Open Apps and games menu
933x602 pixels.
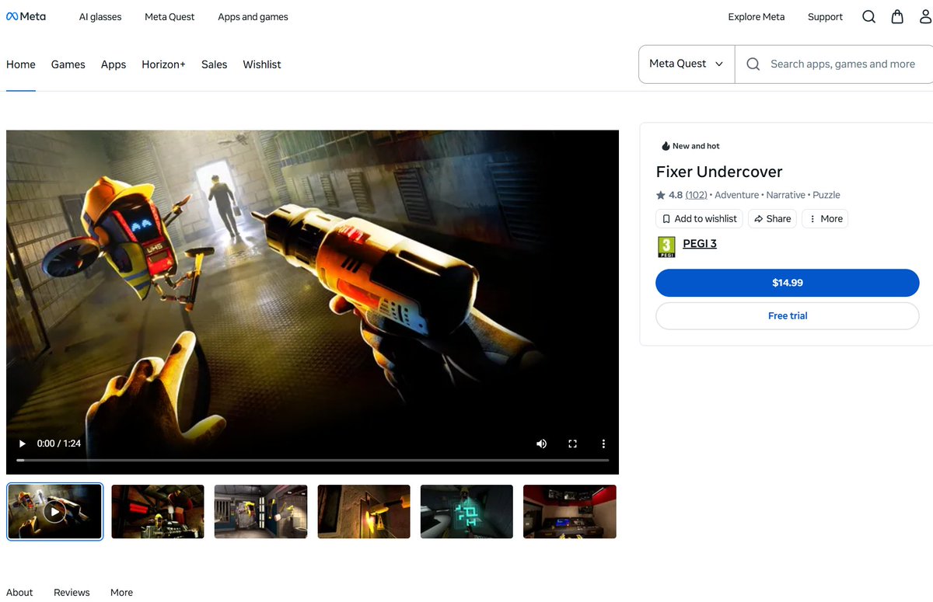click(253, 17)
